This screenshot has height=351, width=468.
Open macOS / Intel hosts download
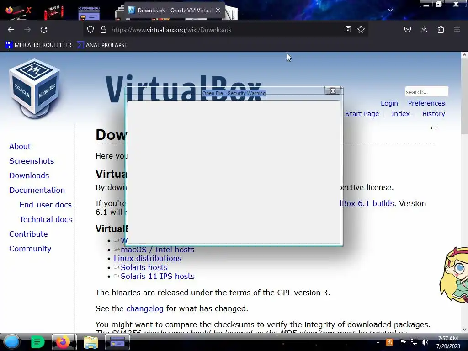[x=157, y=250]
